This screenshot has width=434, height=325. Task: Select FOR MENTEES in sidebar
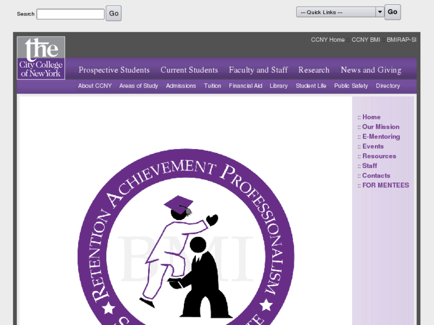point(386,185)
